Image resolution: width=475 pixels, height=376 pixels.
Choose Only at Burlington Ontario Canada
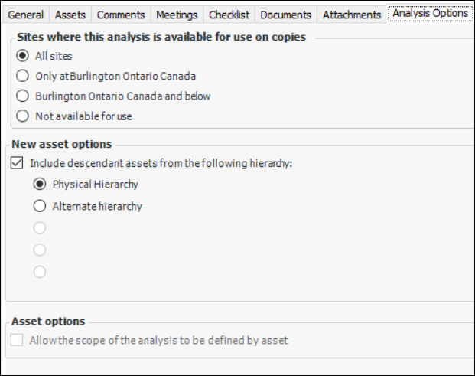[x=22, y=77]
